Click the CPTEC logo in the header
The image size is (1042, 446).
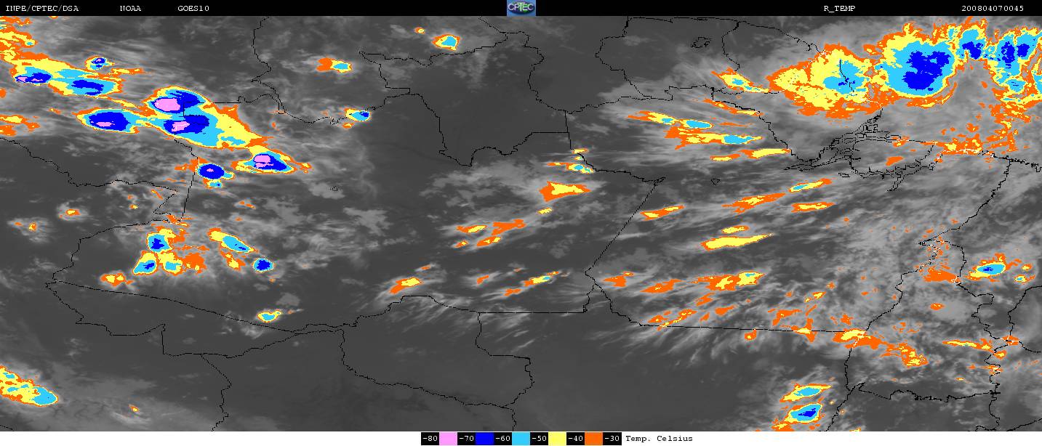pyautogui.click(x=521, y=8)
